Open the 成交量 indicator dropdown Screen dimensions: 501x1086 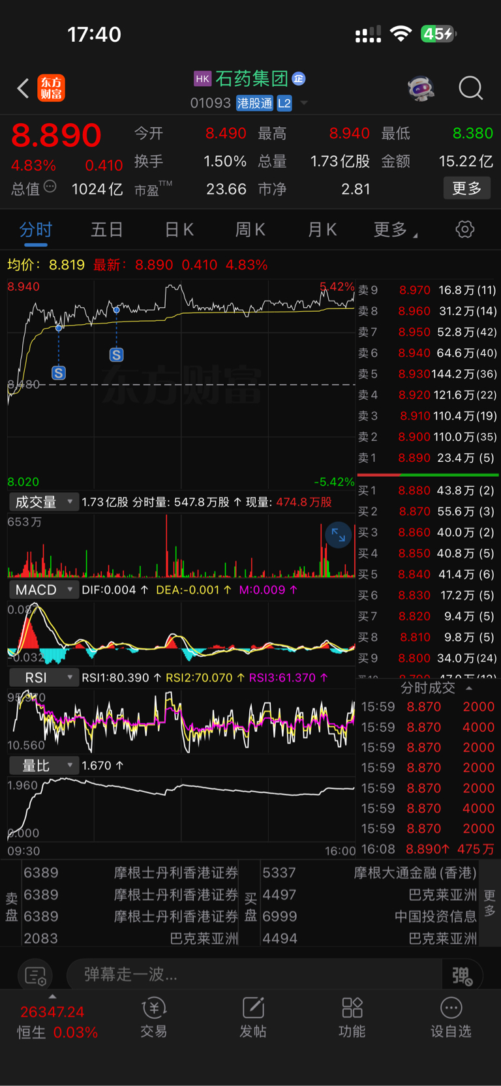pos(44,502)
